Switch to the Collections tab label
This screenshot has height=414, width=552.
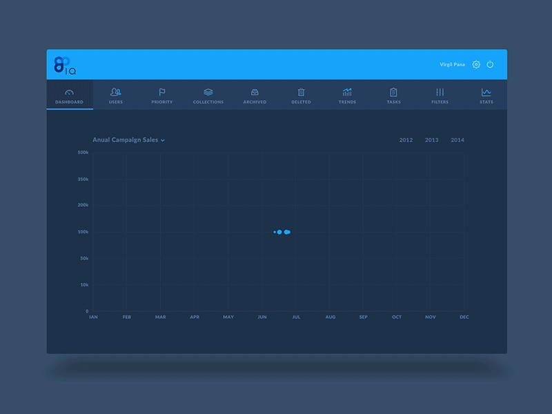tap(208, 102)
